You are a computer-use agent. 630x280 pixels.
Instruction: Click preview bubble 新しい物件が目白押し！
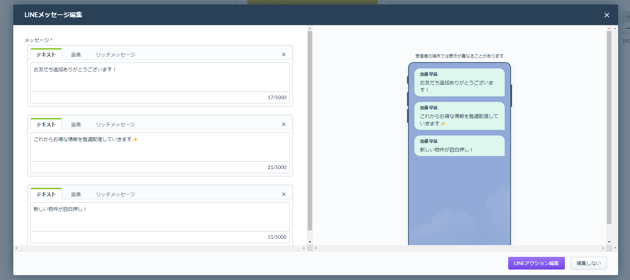tap(459, 146)
